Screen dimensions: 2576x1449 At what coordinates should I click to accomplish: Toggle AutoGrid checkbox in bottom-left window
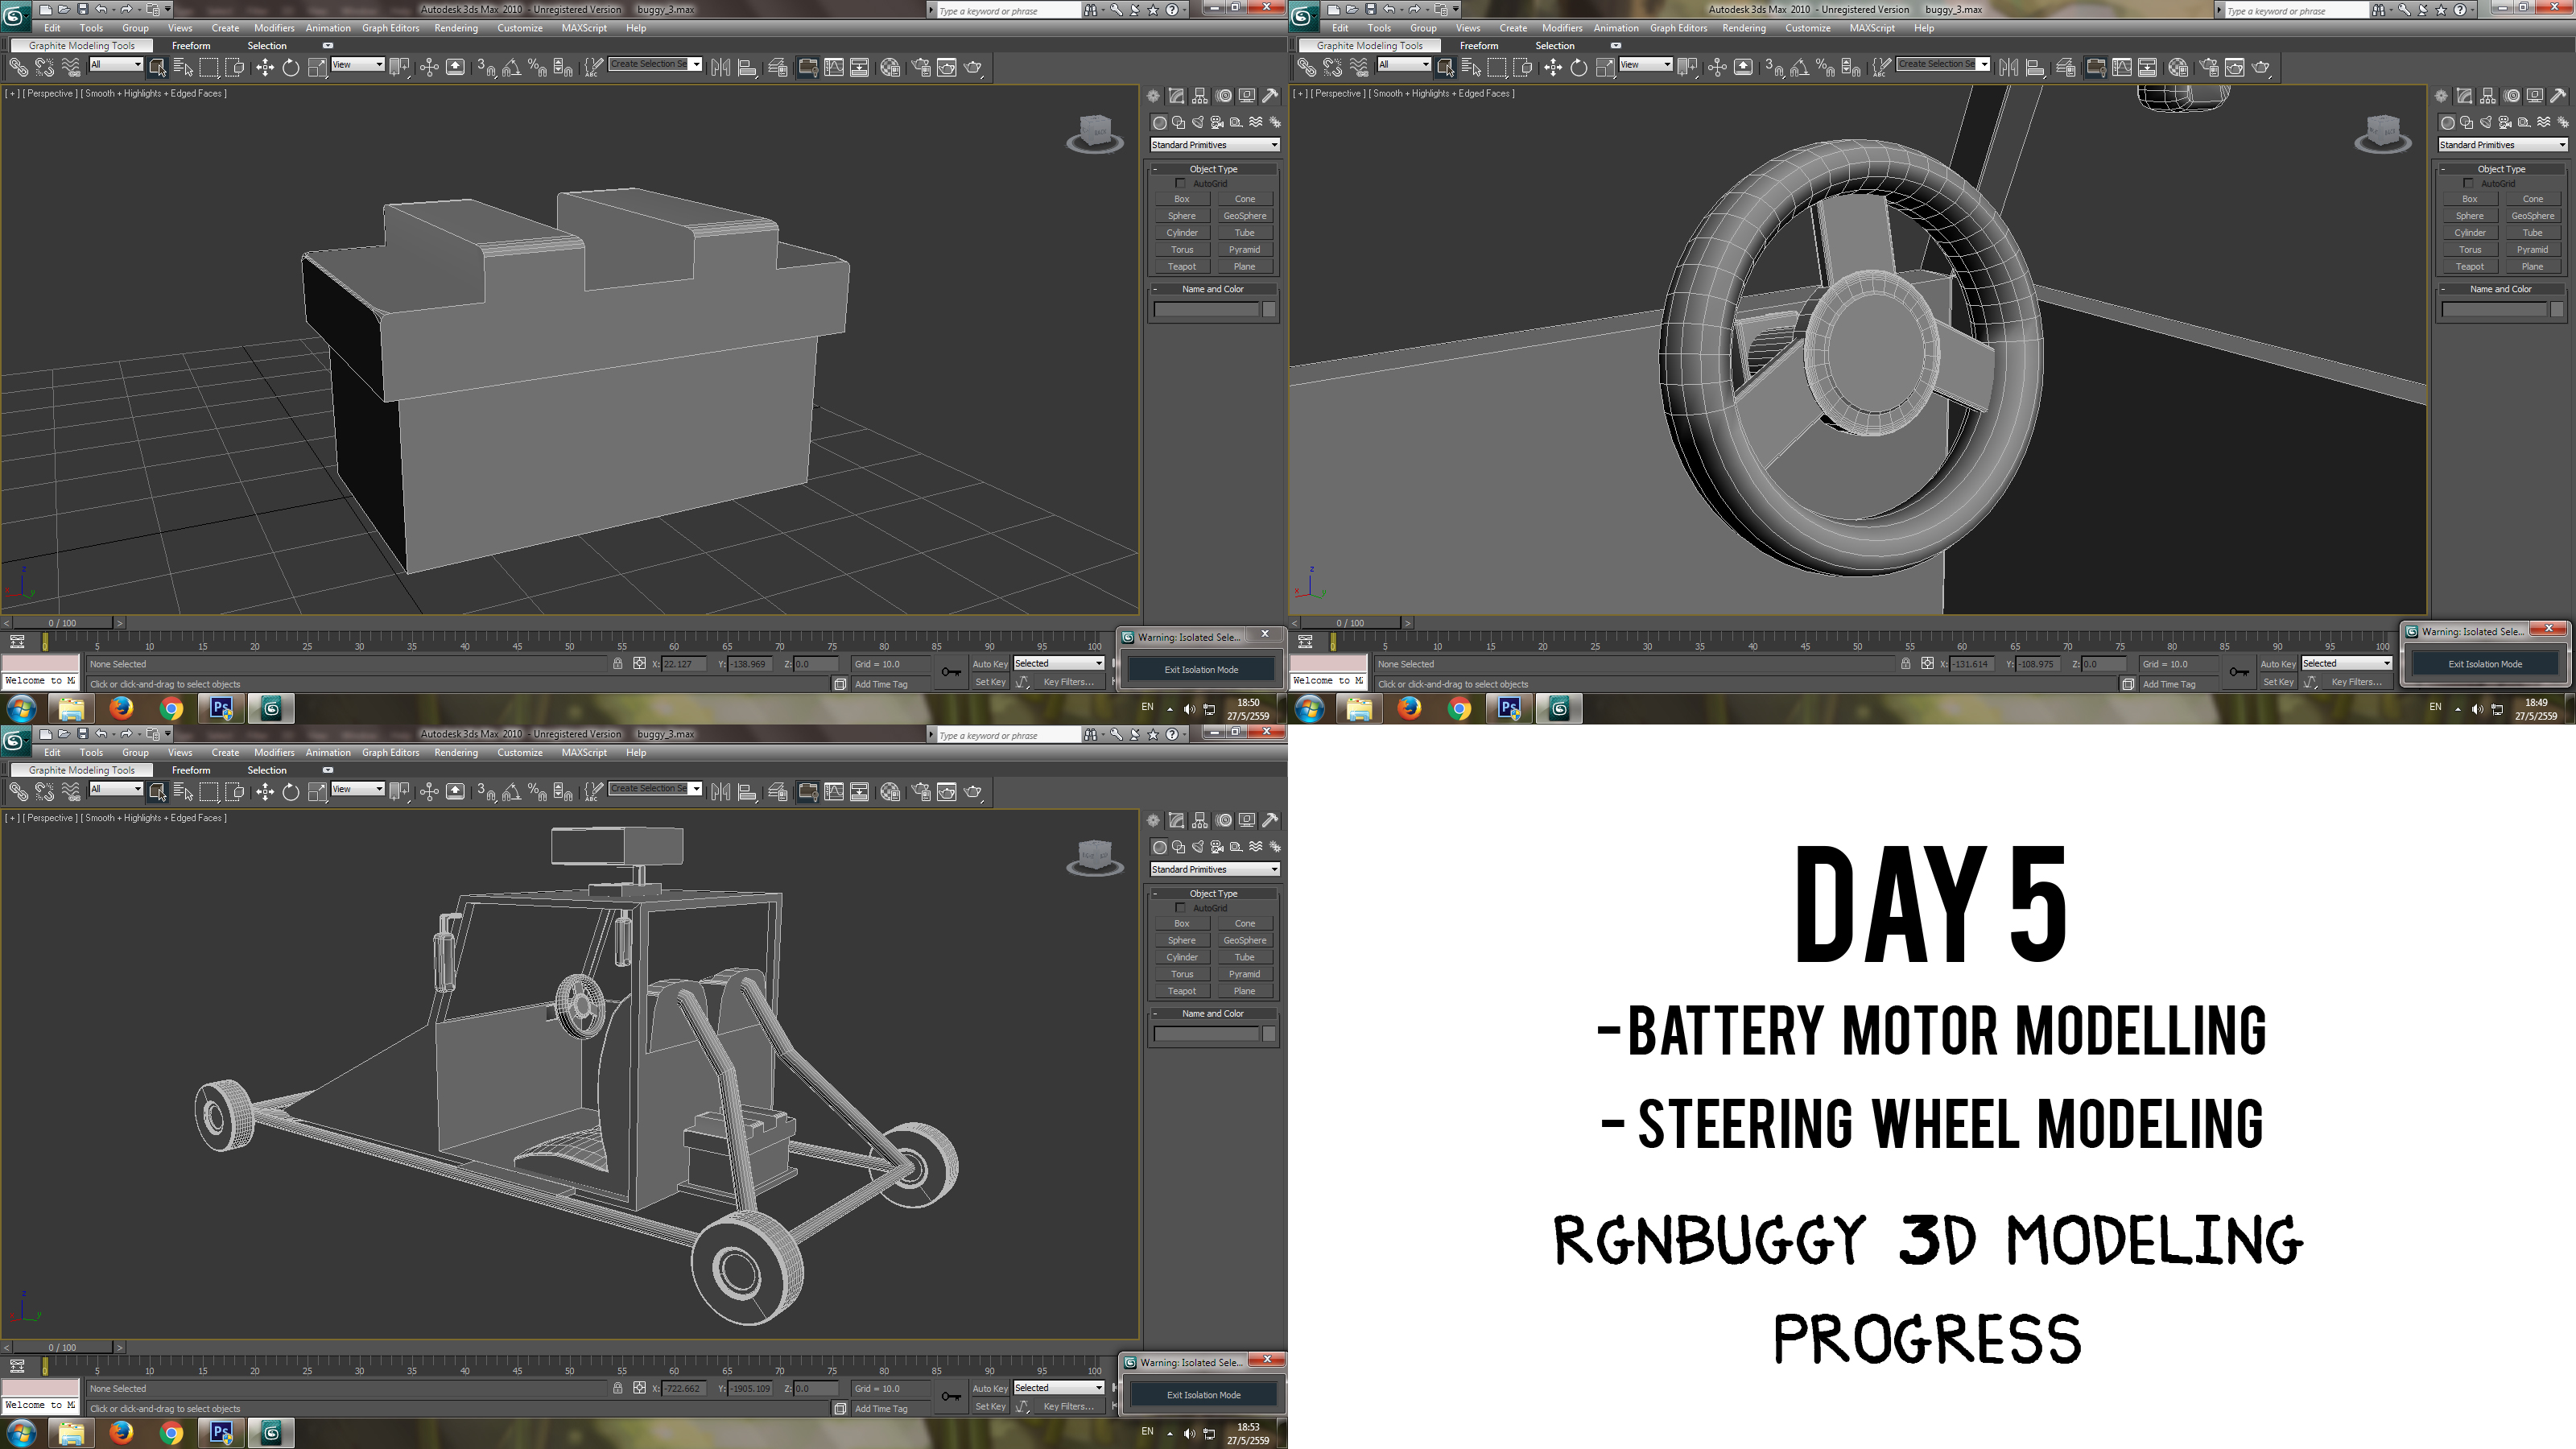pos(1180,908)
